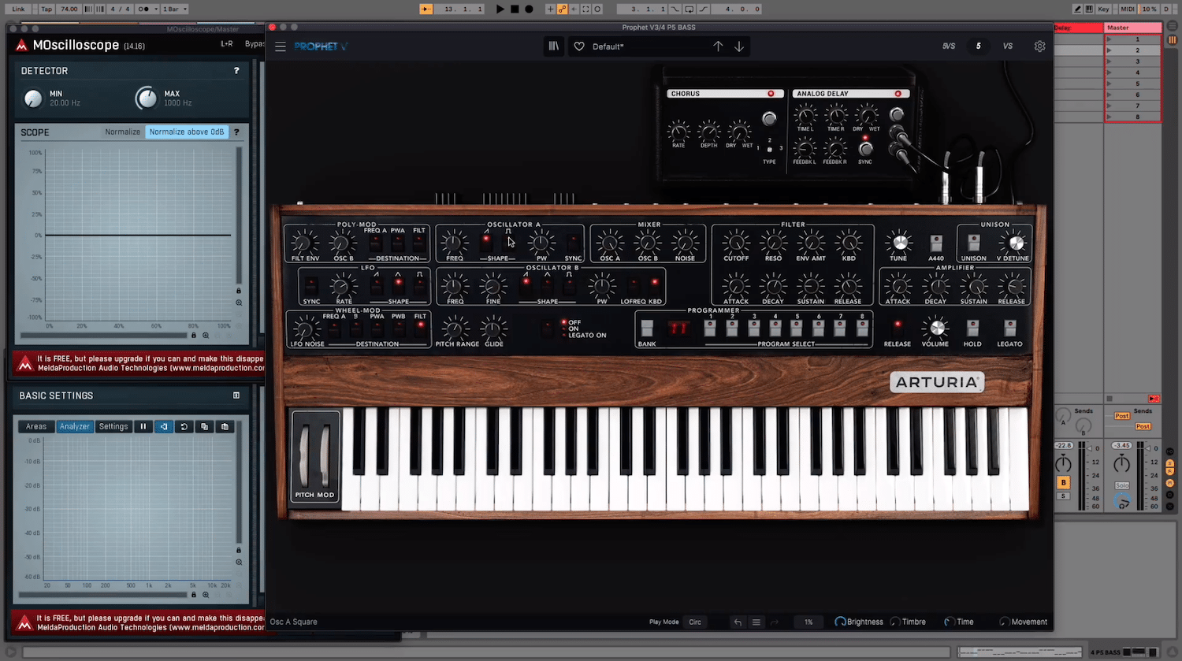Open Prophet V settings gear

(1039, 46)
